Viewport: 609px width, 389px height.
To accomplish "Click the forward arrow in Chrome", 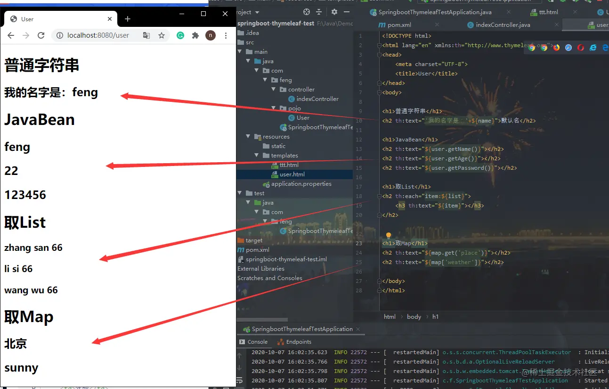I will coord(26,35).
